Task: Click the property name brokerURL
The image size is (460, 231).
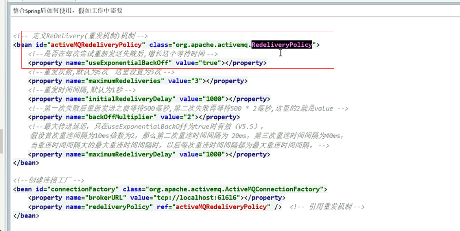Action: 106,197
